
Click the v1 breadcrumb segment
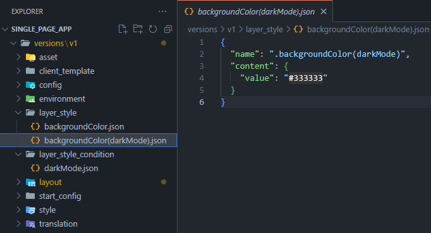click(x=231, y=30)
